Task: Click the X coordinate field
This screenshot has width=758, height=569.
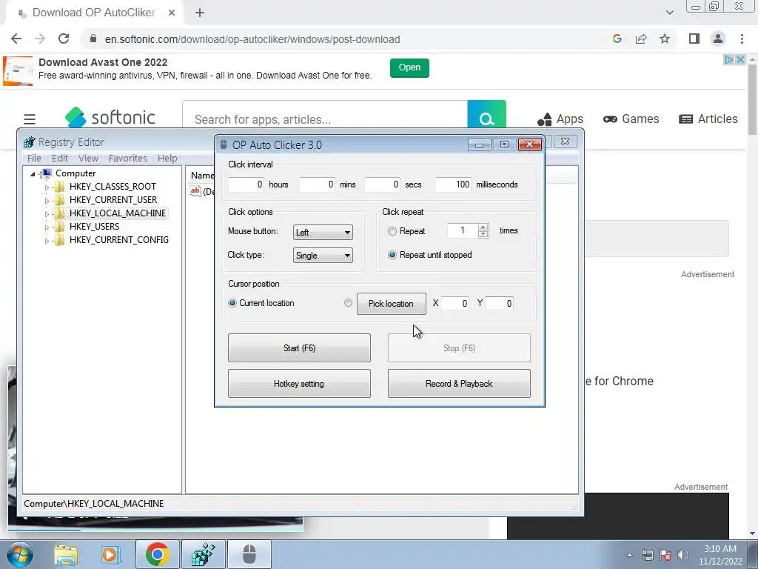Action: pyautogui.click(x=455, y=303)
